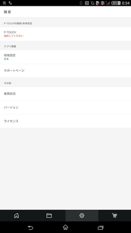Screen dimensions: 131x233
Task: Open ライセンス entry
Action: point(65,121)
